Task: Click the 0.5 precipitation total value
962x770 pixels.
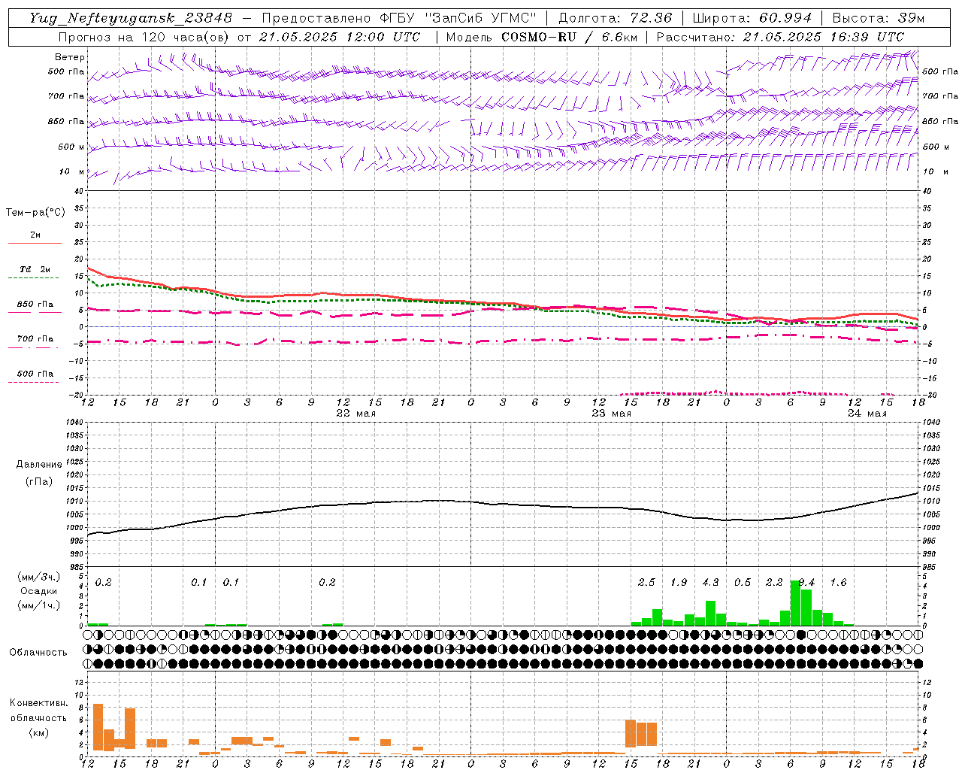Action: (x=743, y=583)
